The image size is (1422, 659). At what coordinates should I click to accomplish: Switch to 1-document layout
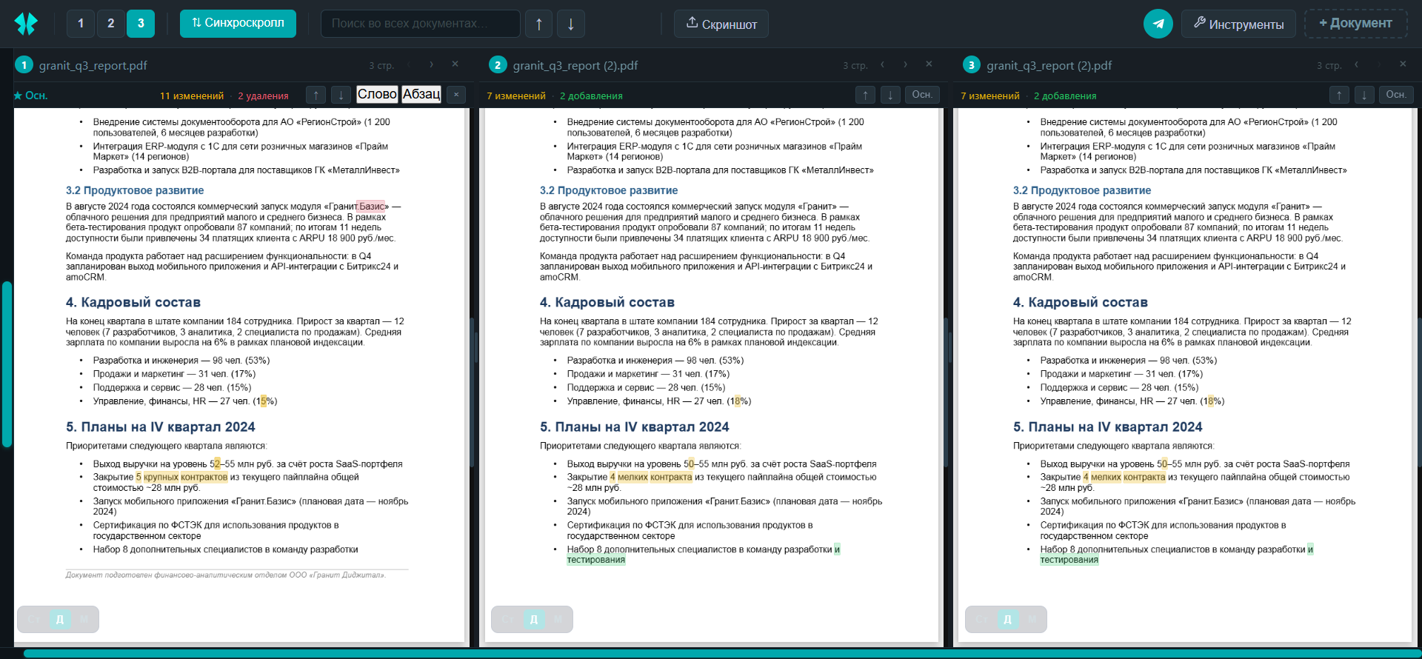[x=81, y=24]
